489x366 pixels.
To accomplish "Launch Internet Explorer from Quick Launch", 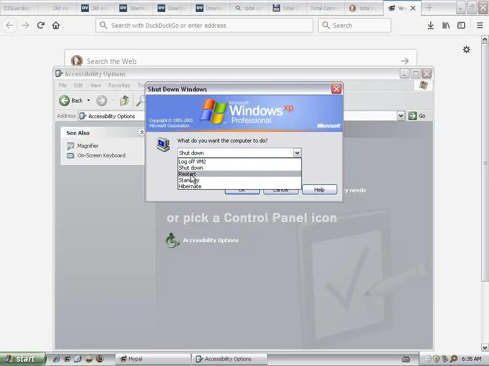I will [56, 359].
